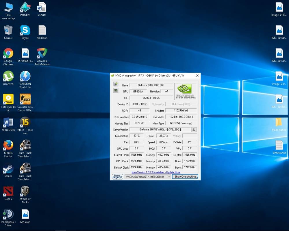Select the 14725695_1... image file
The image size is (289, 231).
(25, 55)
